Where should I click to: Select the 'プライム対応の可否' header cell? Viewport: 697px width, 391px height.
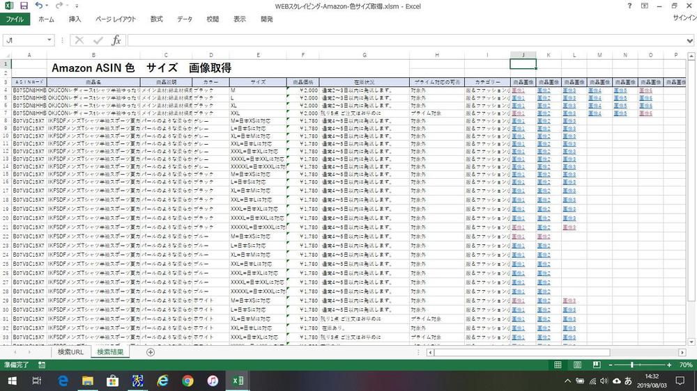(x=437, y=82)
